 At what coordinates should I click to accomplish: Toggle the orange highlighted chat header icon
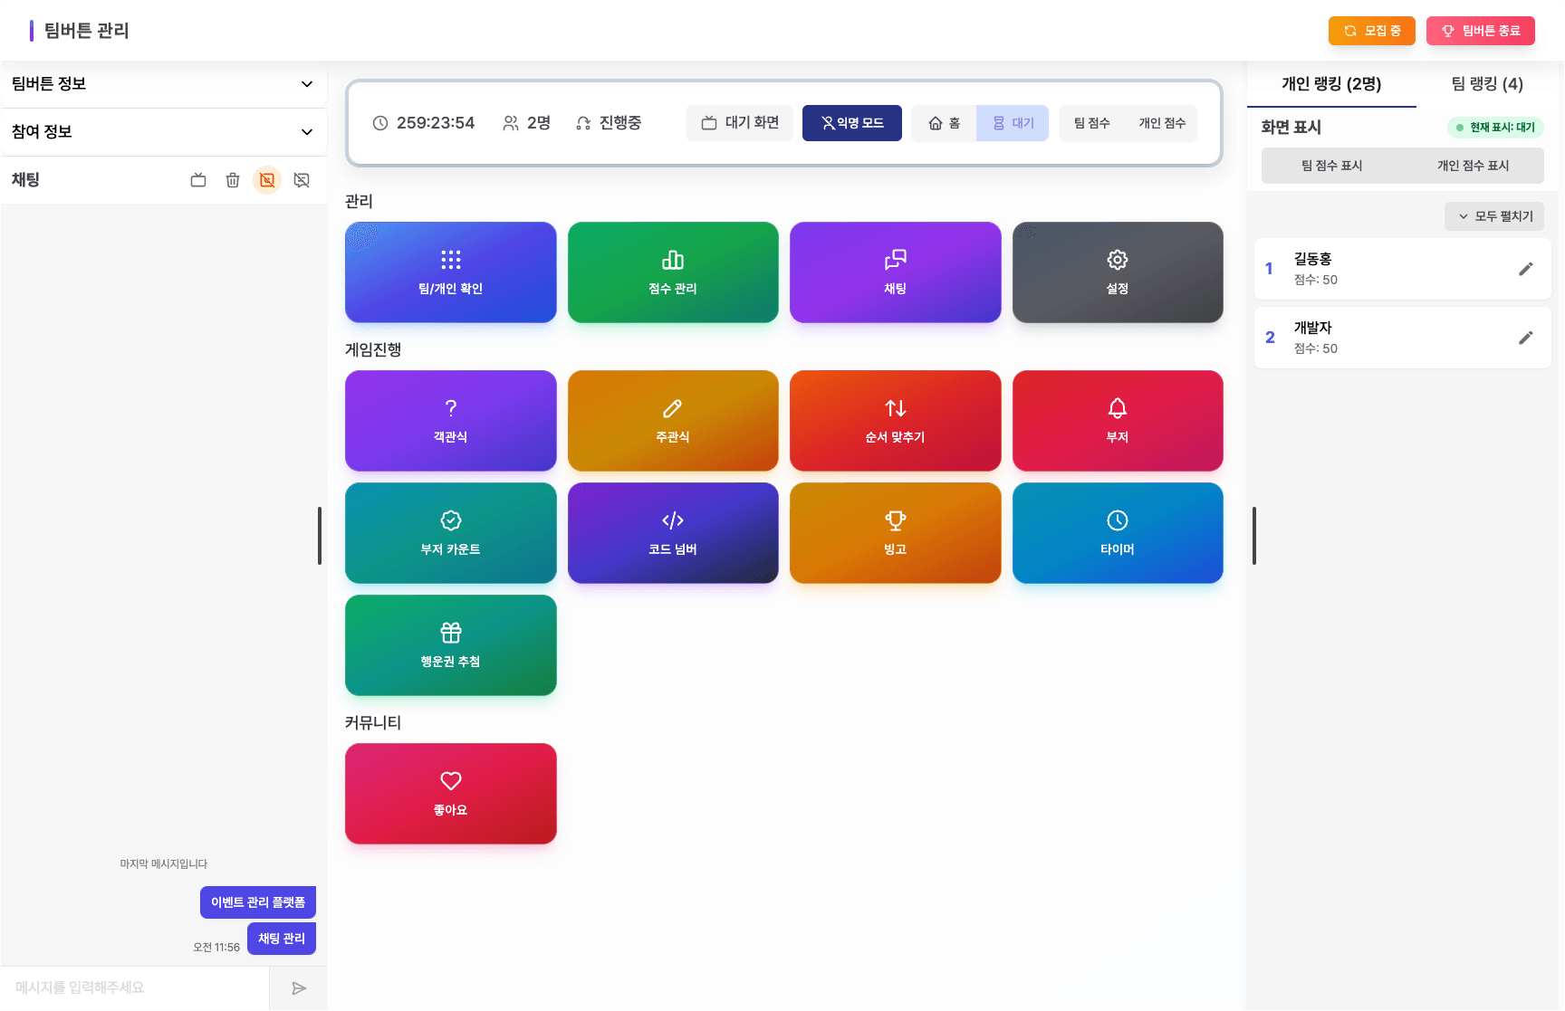pyautogui.click(x=267, y=180)
